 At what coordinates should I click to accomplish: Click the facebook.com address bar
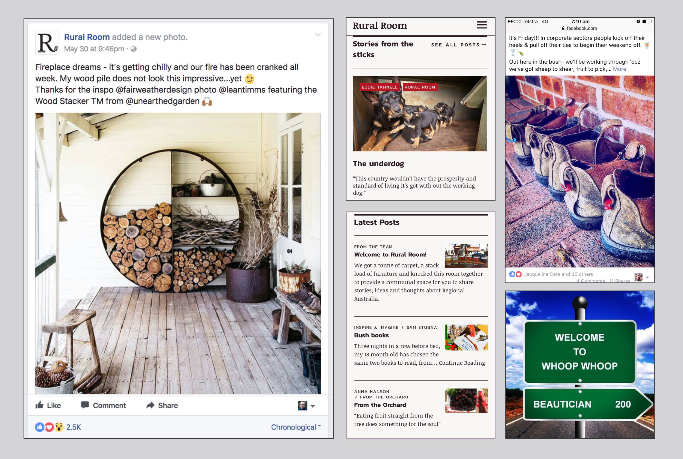(x=579, y=28)
